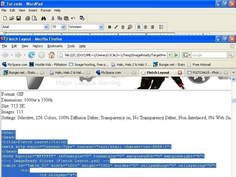
Task: Go to the Firefox Home page
Action: pos(52,55)
